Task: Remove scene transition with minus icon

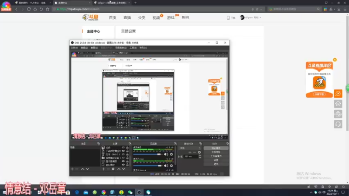Action: point(195,152)
